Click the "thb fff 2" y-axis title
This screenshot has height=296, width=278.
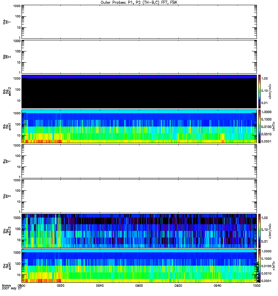pos(7,57)
